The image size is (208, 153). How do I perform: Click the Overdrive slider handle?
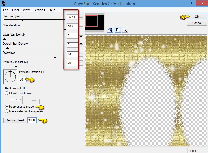[x=55, y=57]
